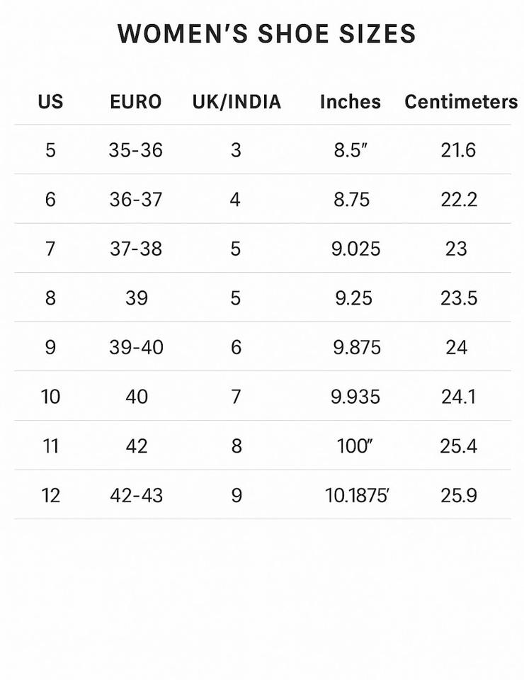The image size is (524, 680).
Task: Click the 10.1875 inches value
Action: coord(358,495)
